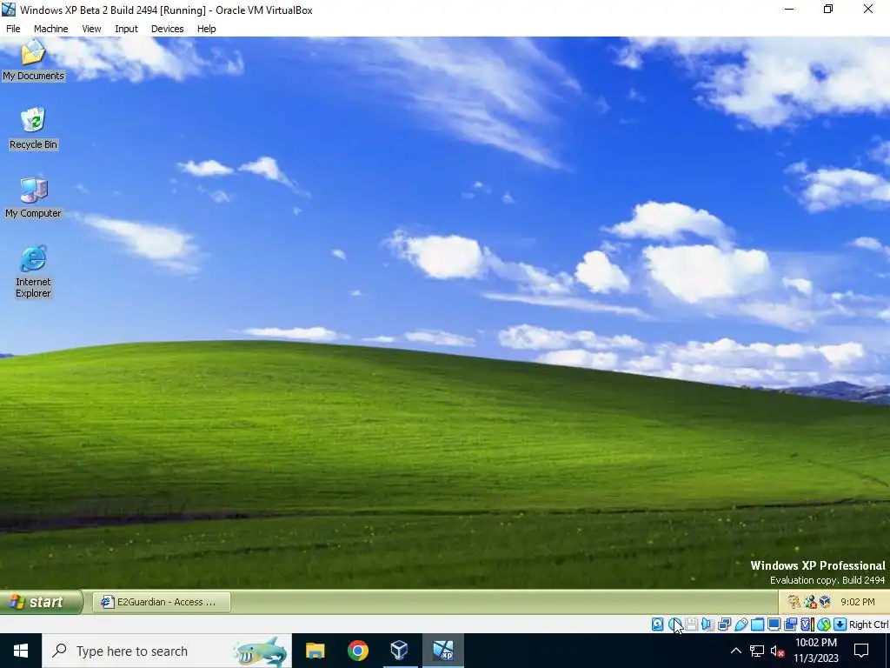890x668 pixels.
Task: Open the Windows 10 Start button
Action: pos(21,651)
